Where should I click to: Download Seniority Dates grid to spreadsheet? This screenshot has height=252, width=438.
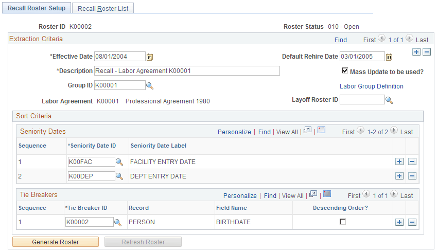tap(322, 130)
